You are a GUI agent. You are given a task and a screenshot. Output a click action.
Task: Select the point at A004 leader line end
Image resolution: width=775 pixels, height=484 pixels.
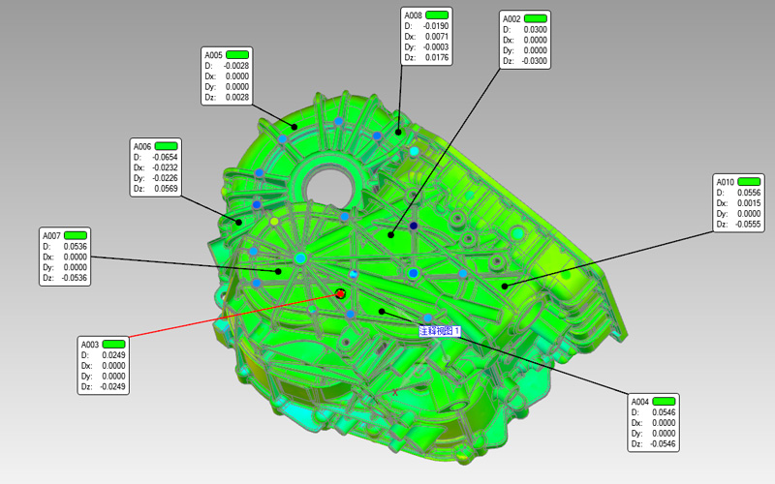(x=383, y=311)
